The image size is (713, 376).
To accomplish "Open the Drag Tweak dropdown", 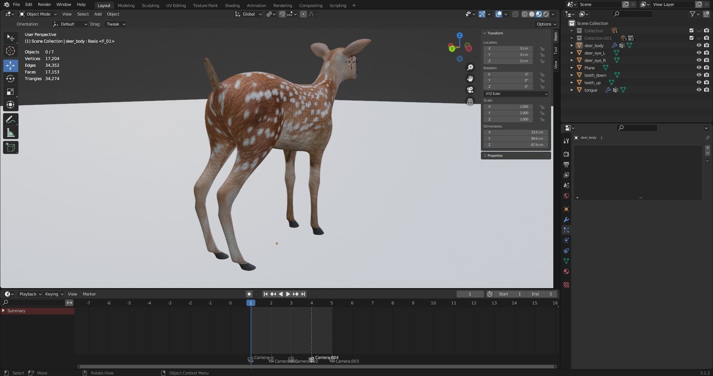I will pos(115,24).
